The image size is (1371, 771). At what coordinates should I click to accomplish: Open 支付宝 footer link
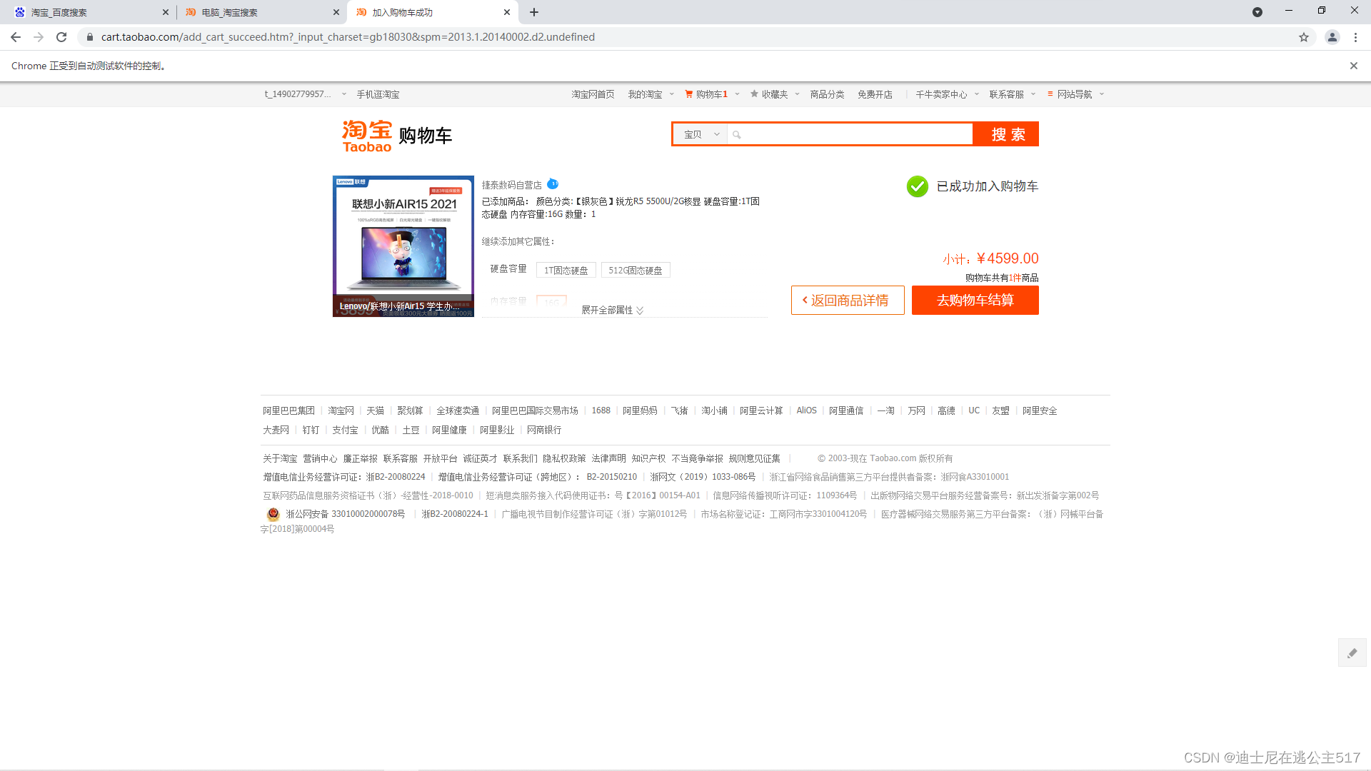(x=345, y=430)
